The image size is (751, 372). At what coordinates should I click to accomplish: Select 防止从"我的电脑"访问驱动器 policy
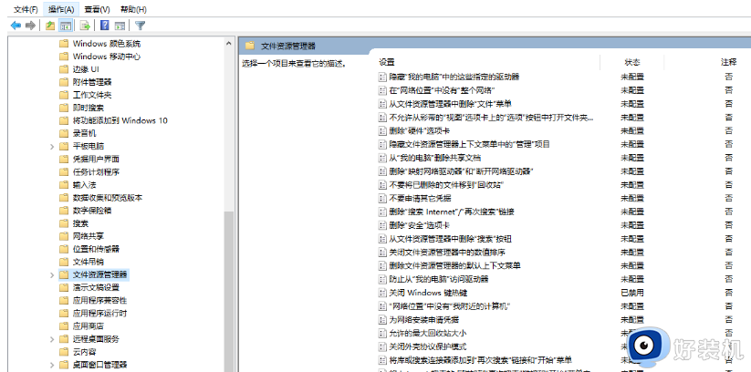click(x=433, y=279)
